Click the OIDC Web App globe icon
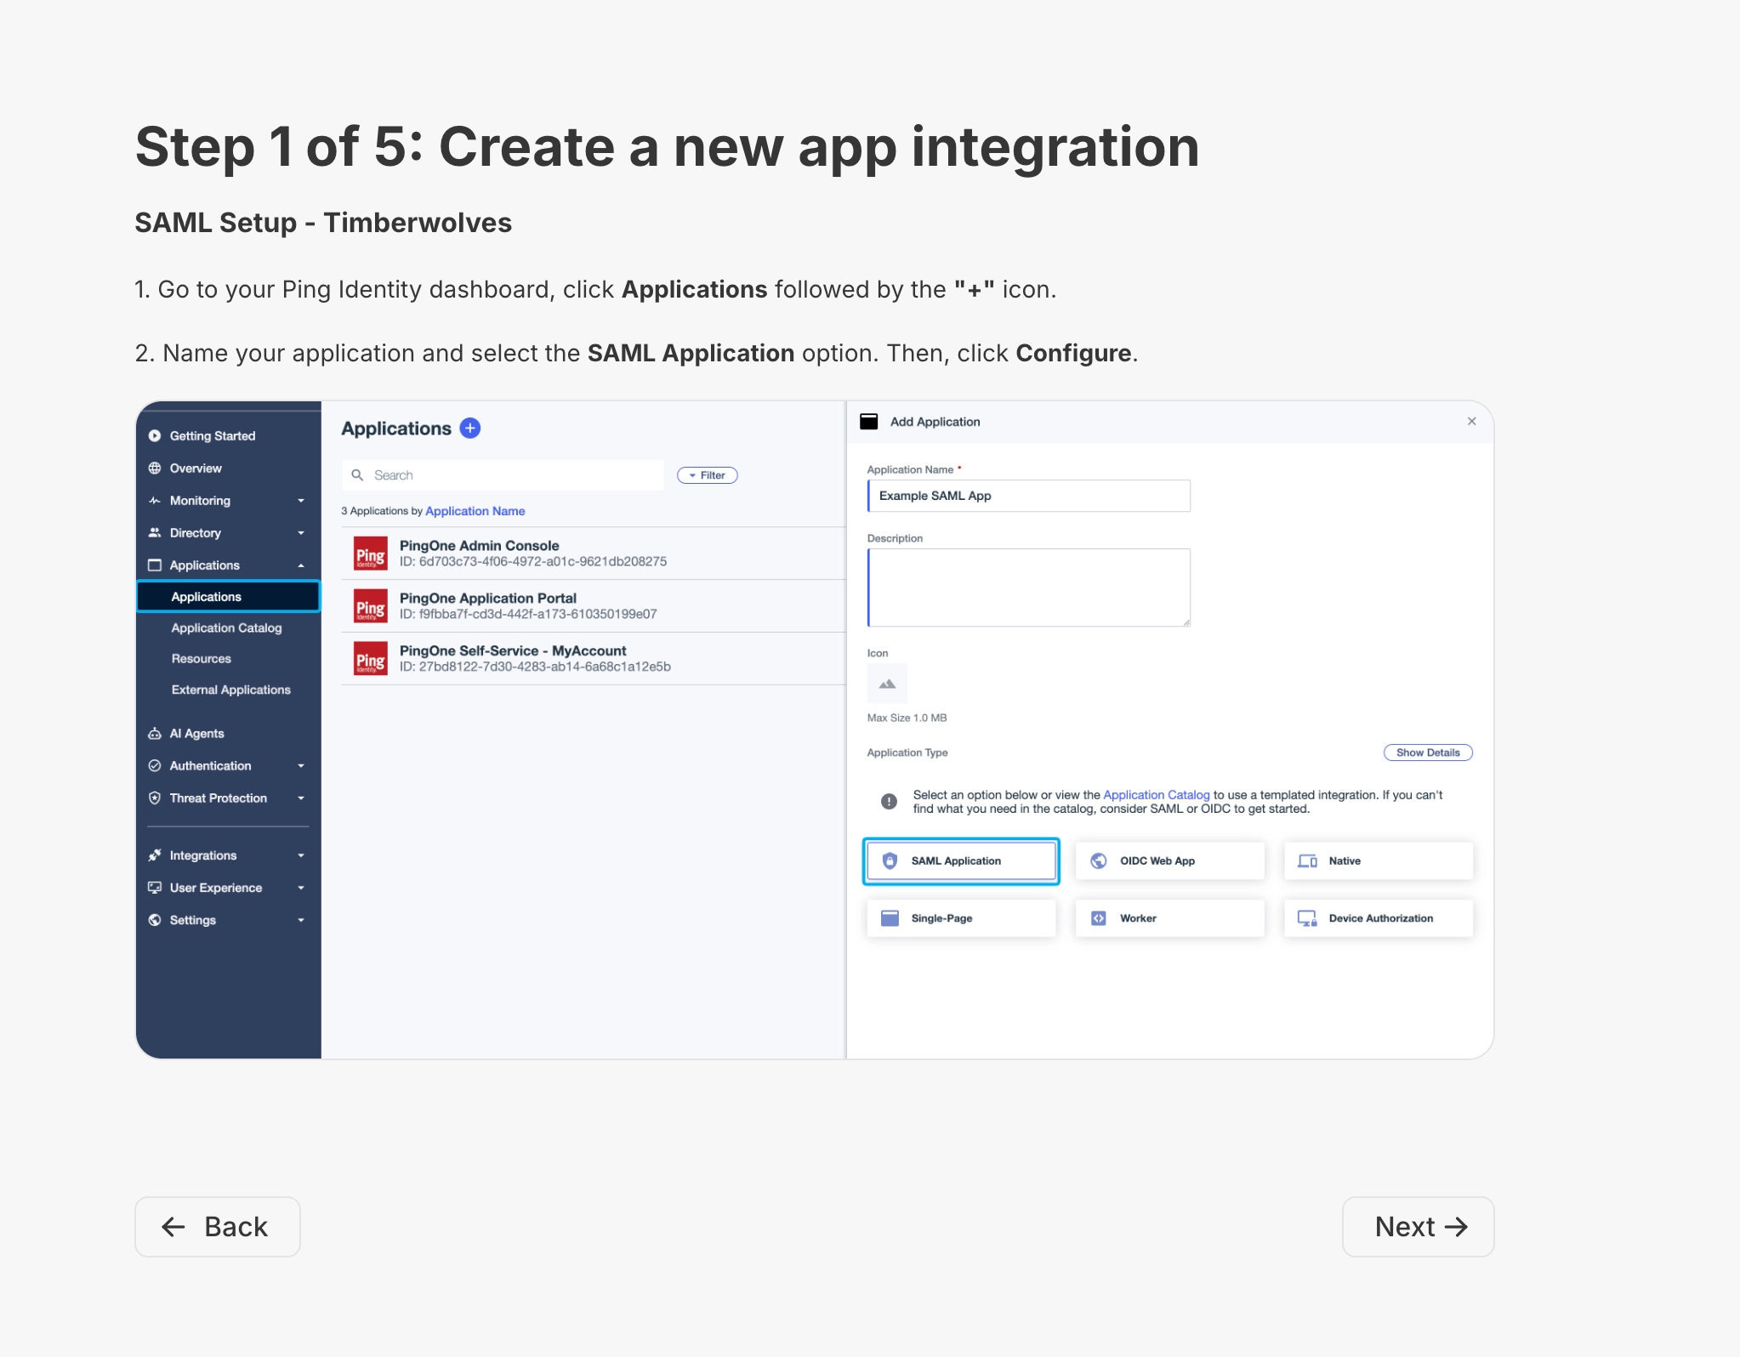Image resolution: width=1740 pixels, height=1357 pixels. point(1099,861)
